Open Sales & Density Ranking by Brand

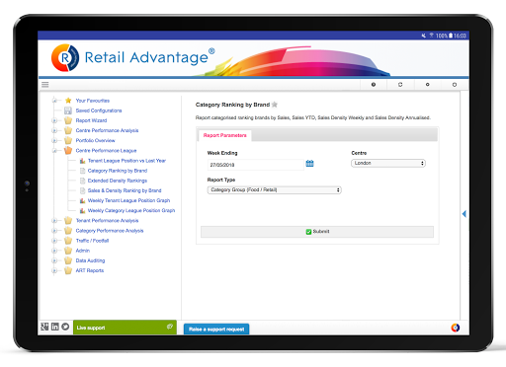pyautogui.click(x=125, y=190)
